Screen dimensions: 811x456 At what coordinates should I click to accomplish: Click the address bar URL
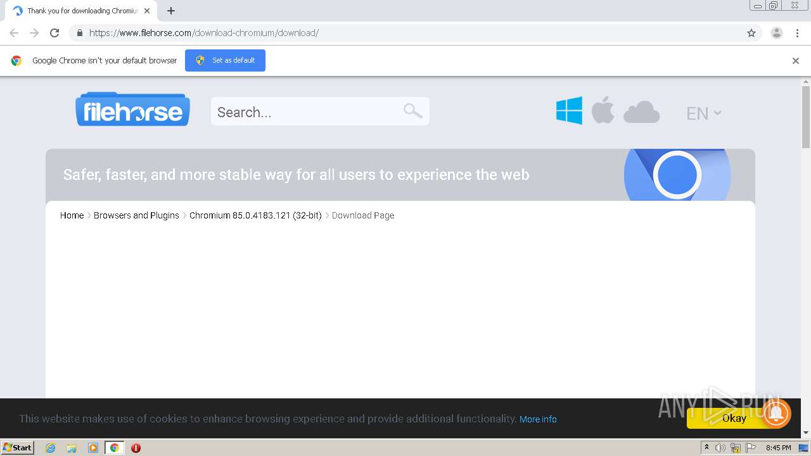click(x=204, y=33)
